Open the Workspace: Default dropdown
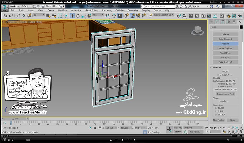The height and width of the screenshot is (143, 244). pos(20,6)
